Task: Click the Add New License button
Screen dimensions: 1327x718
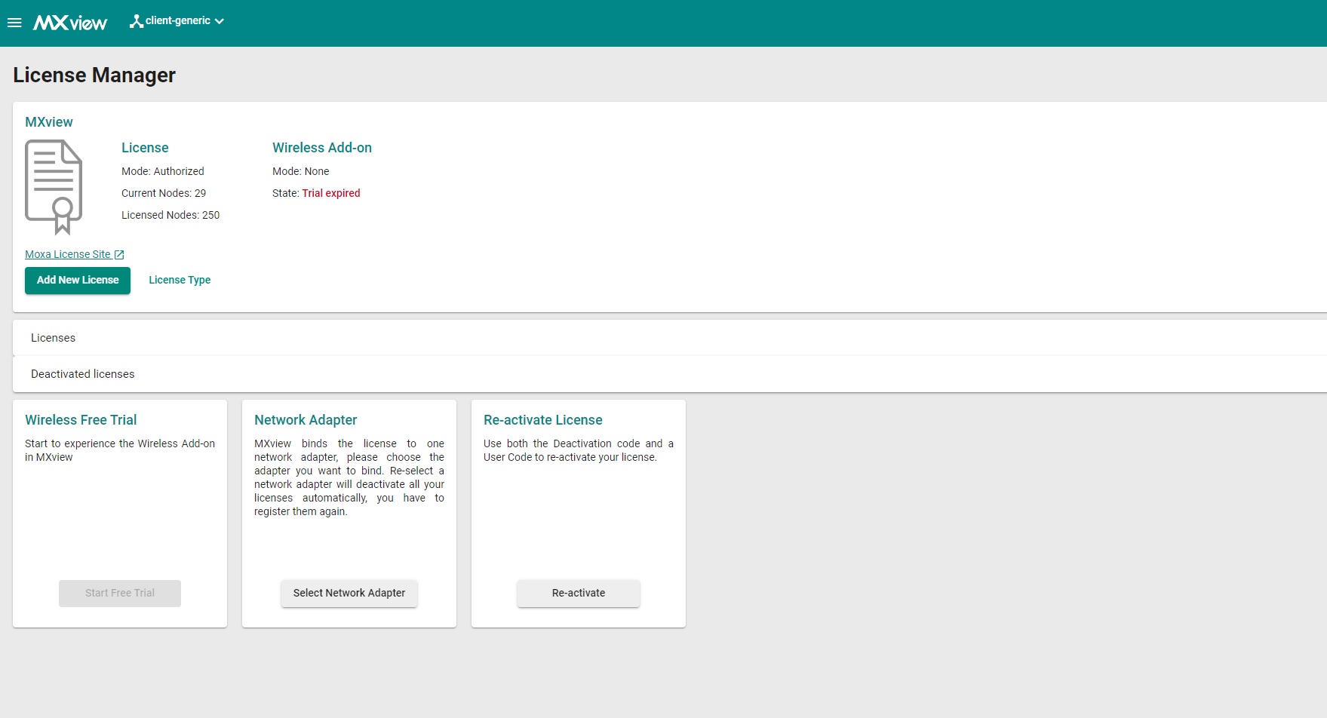Action: pyautogui.click(x=78, y=280)
